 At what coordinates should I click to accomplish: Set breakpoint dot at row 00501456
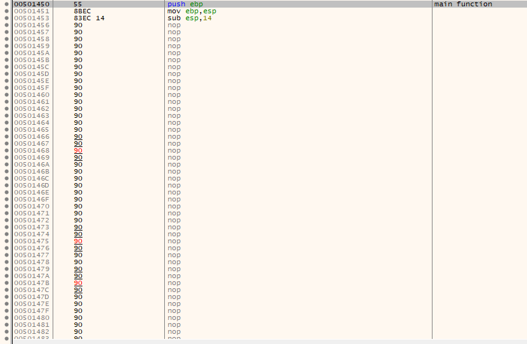pyautogui.click(x=6, y=25)
